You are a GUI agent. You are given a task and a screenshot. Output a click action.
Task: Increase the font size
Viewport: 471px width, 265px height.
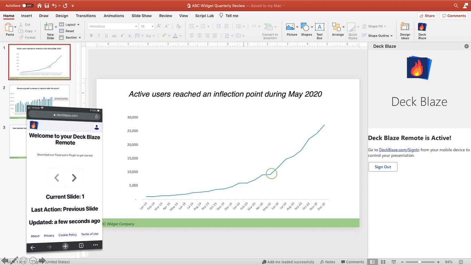tap(159, 26)
